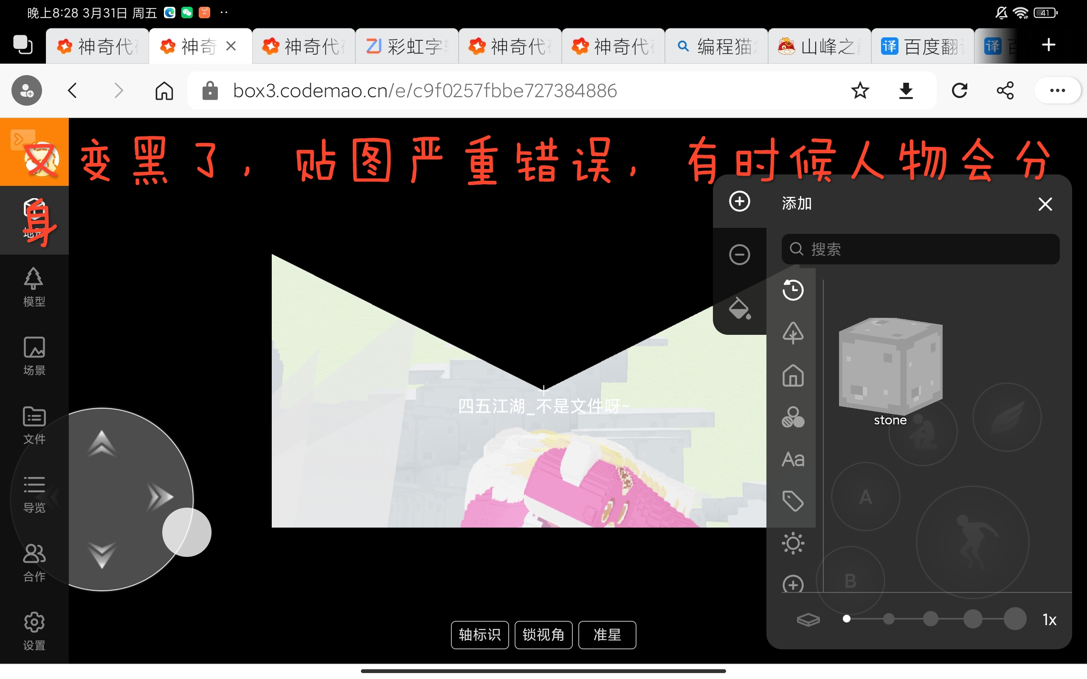Screen dimensions: 1087x679
Task: Set brush size to the middle dot
Action: 930,619
